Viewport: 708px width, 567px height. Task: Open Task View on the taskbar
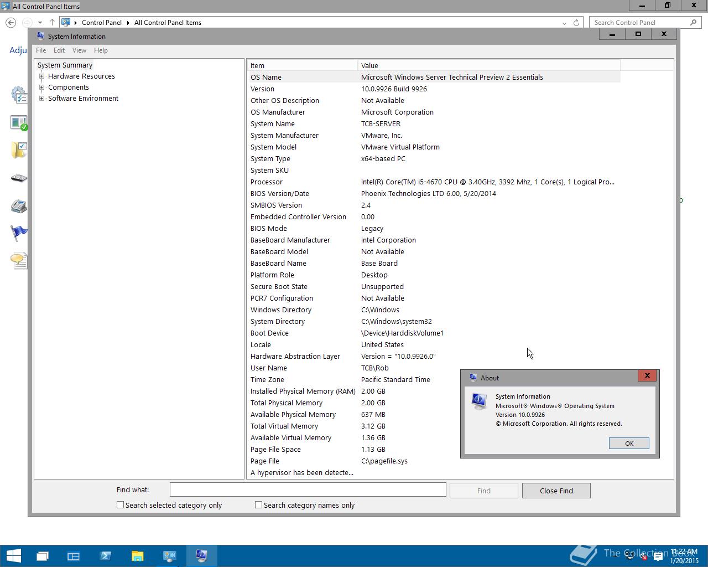click(x=43, y=556)
